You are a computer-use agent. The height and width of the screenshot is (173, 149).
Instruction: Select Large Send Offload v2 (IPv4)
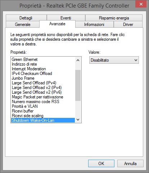43,88
